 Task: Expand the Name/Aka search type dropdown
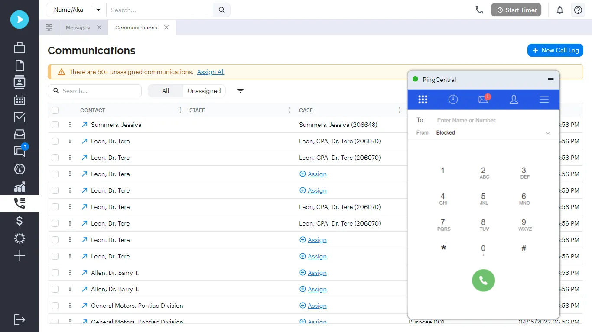tap(98, 10)
